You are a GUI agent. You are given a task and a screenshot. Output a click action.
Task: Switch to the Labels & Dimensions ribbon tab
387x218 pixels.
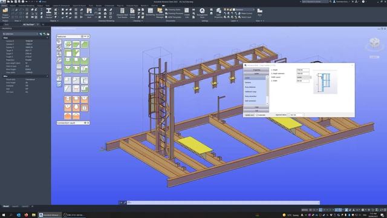coord(61,5)
